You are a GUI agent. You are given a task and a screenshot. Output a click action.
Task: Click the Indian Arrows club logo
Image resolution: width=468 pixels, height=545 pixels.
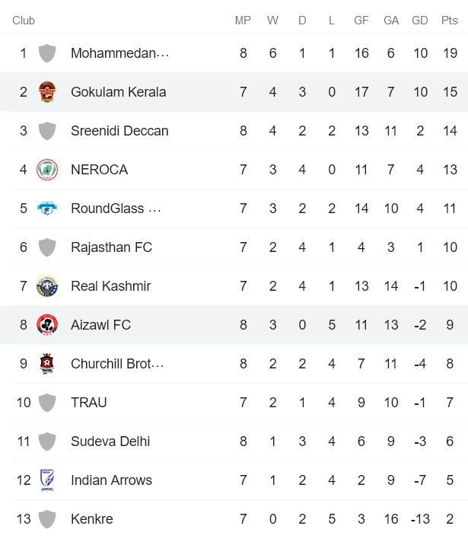click(47, 480)
